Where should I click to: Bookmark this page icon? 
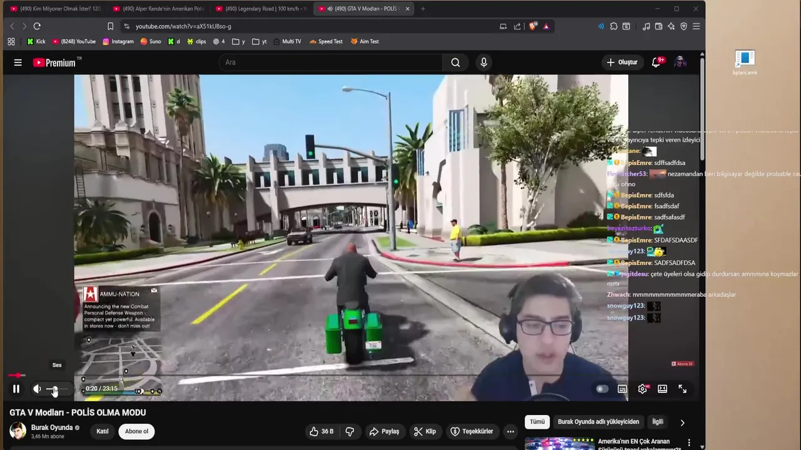click(110, 26)
